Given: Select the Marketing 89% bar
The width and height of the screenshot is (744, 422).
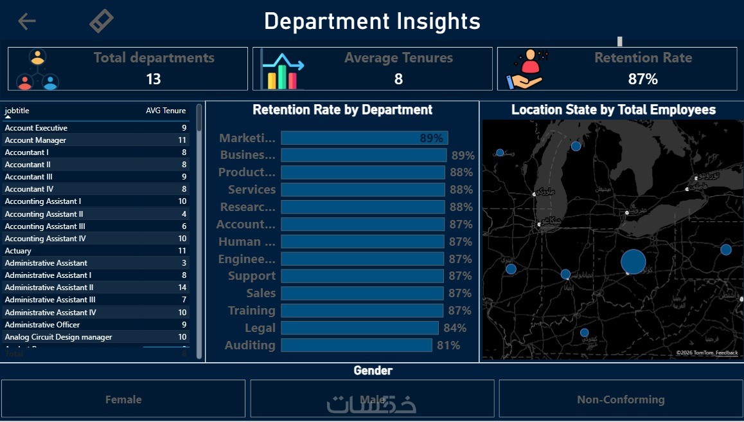Looking at the screenshot, I should [x=364, y=138].
